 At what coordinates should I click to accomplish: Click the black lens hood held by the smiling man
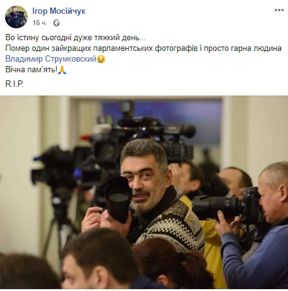[118, 199]
